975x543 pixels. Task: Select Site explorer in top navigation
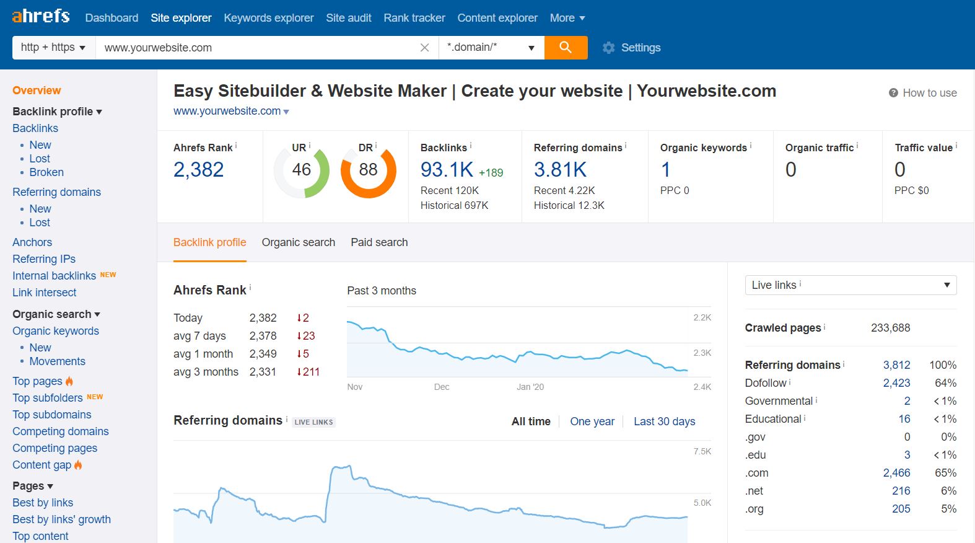181,18
